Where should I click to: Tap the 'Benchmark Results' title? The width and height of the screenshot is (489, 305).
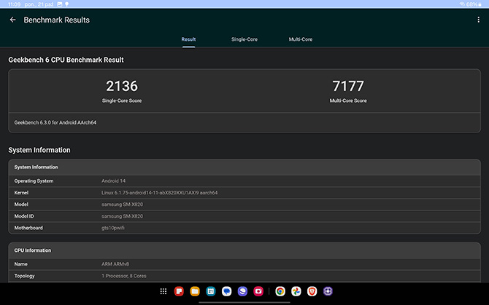tap(56, 20)
